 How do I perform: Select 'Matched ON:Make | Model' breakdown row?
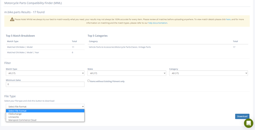pos(45,47)
